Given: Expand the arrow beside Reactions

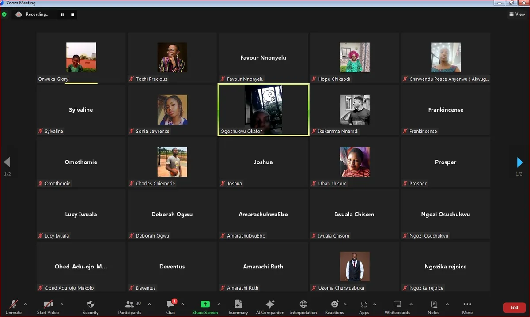Looking at the screenshot, I should 345,304.
